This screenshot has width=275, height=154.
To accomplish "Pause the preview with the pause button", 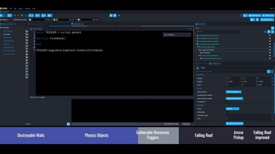I will pyautogui.click(x=115, y=15).
